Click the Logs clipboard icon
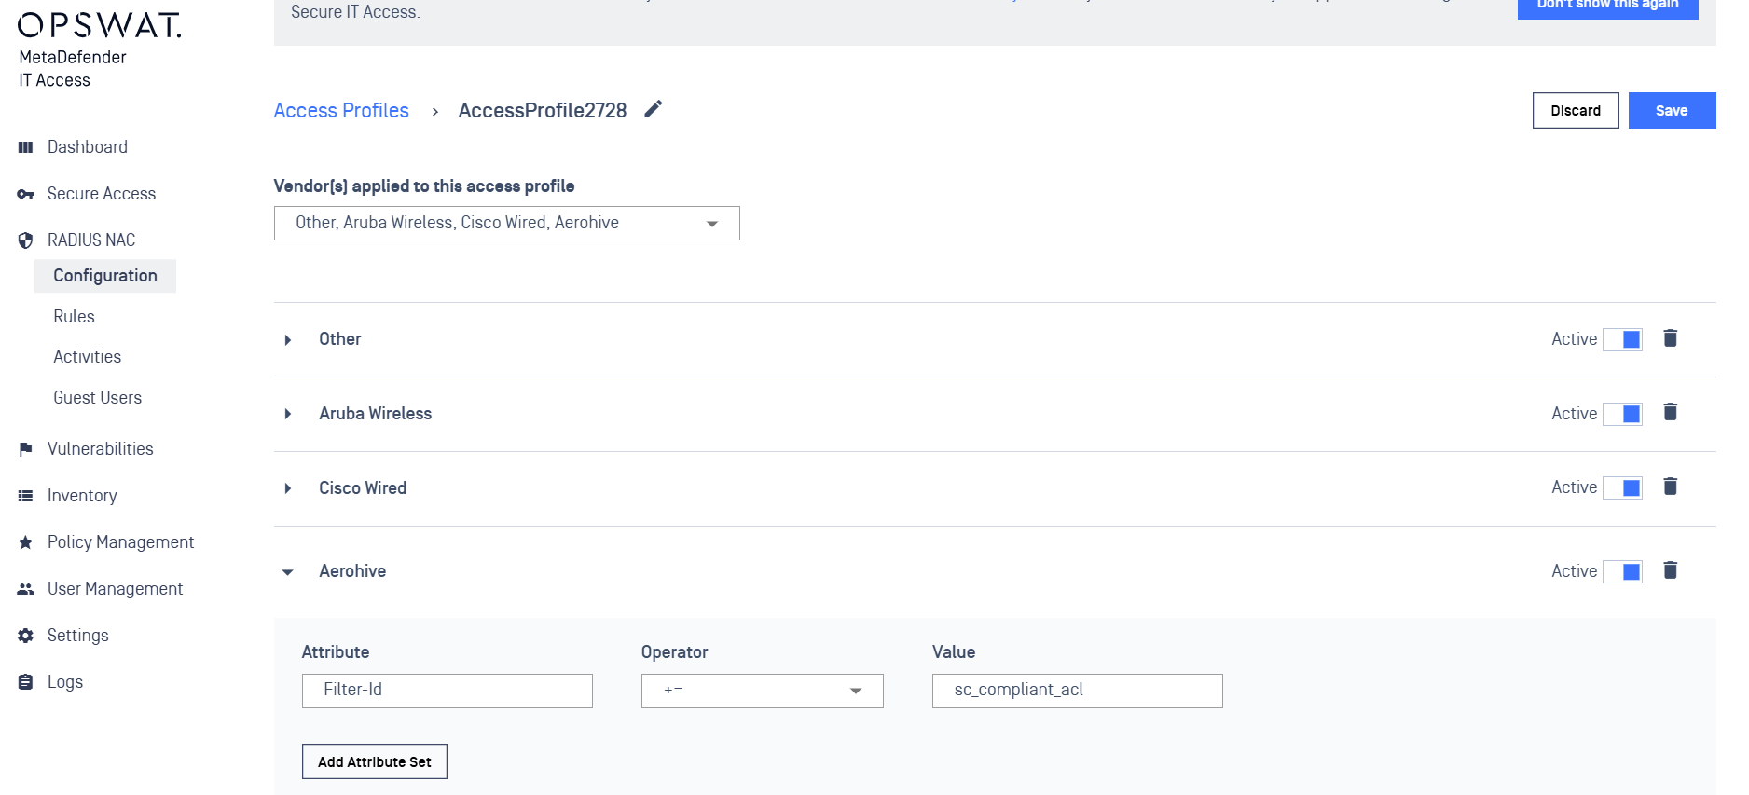 pos(25,682)
